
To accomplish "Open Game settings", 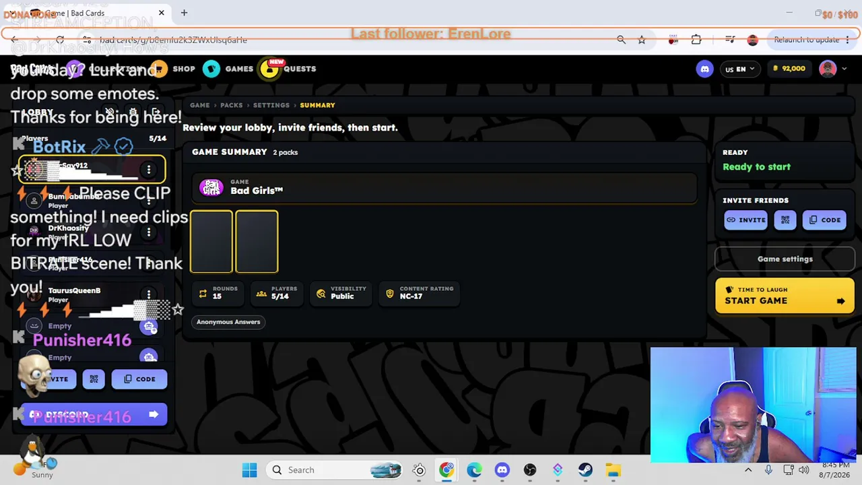I will point(785,259).
